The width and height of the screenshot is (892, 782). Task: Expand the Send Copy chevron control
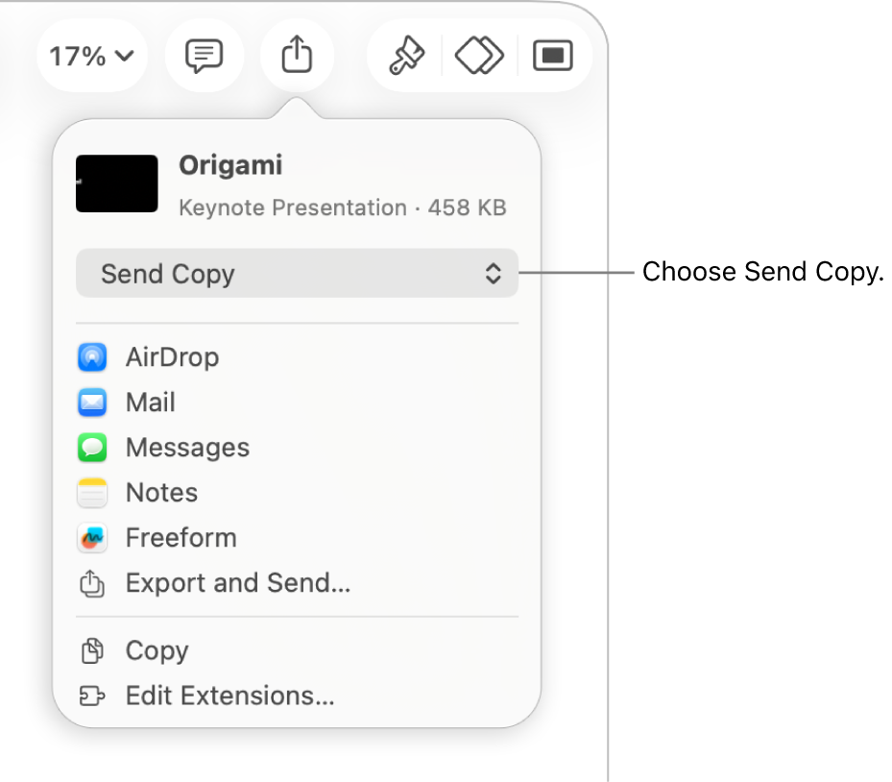click(x=493, y=273)
